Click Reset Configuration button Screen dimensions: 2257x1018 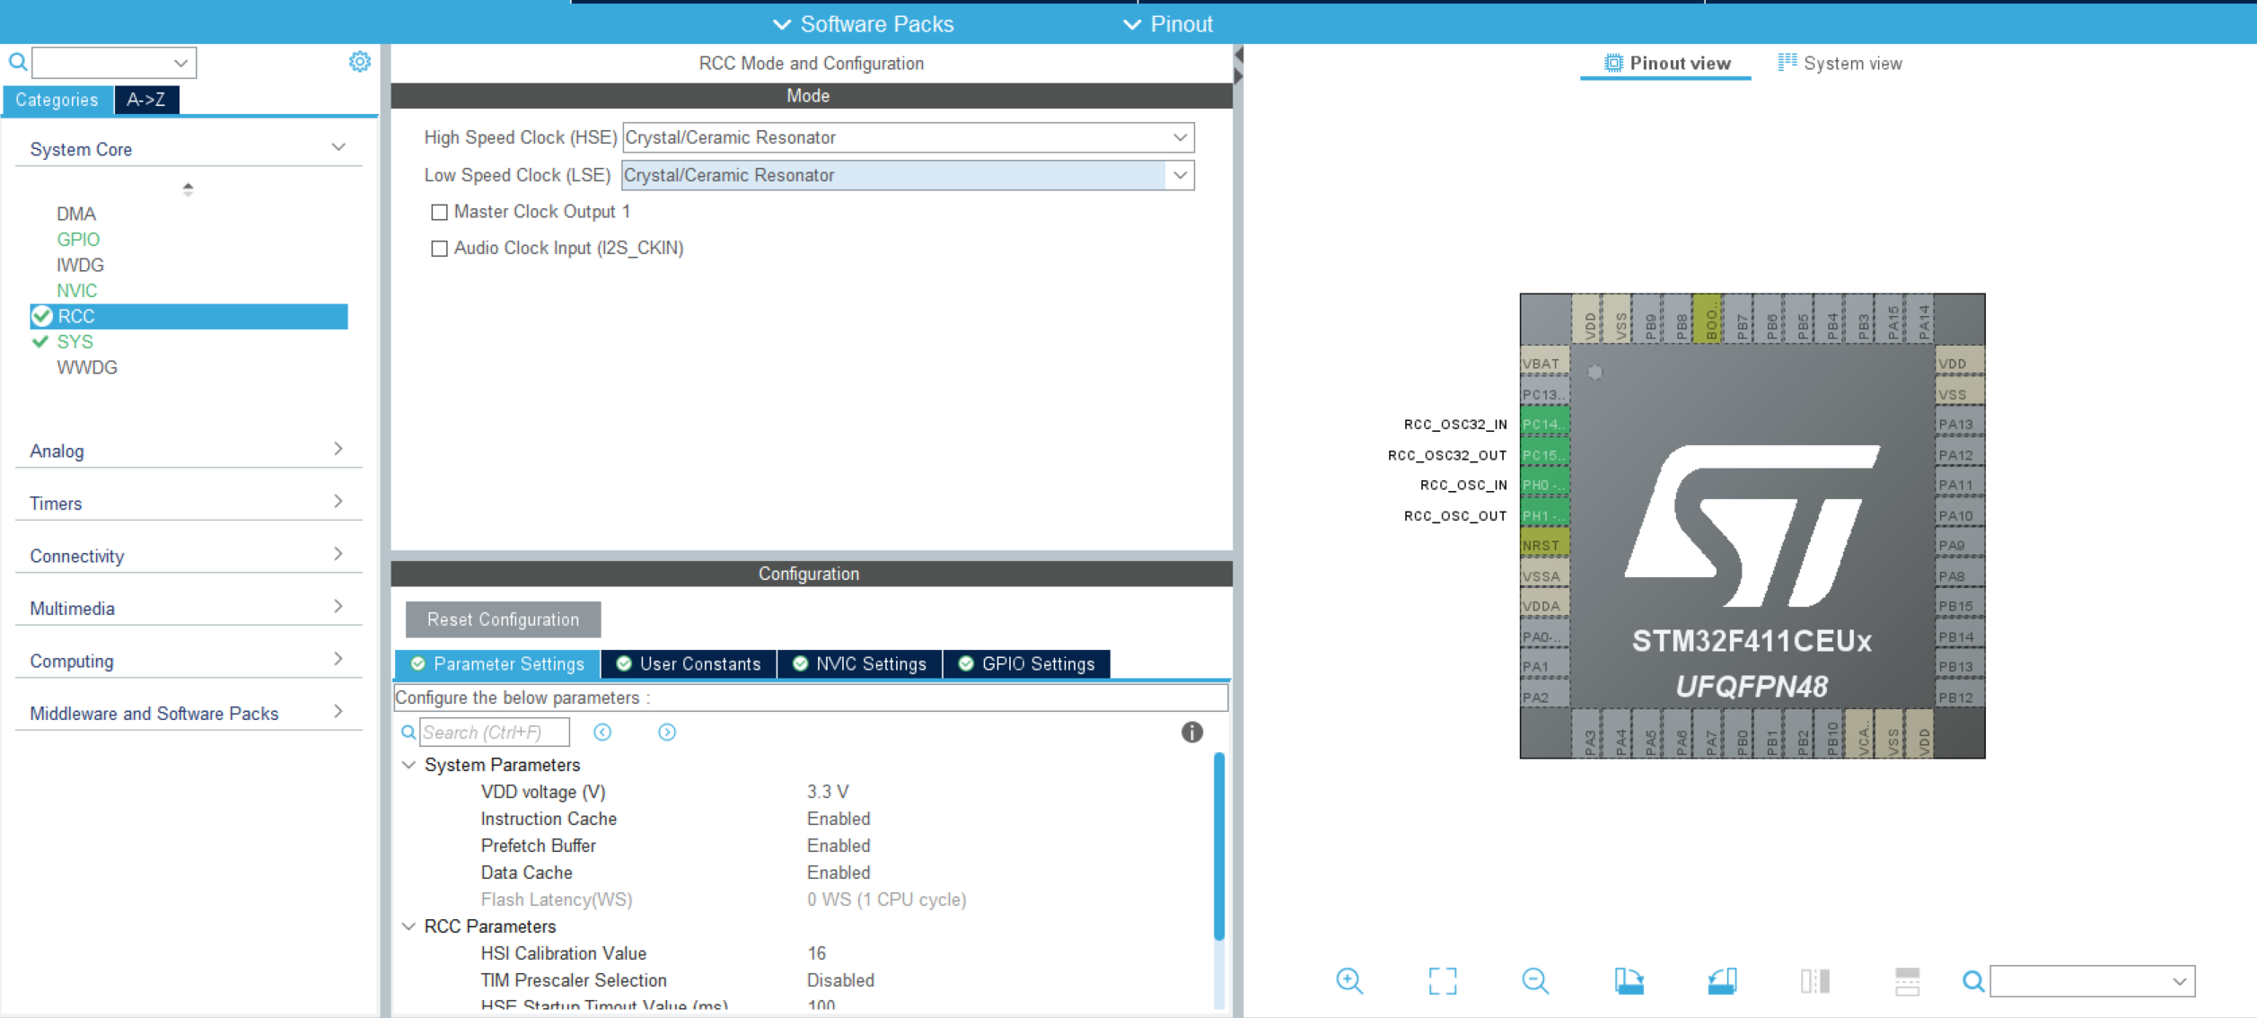pos(503,619)
